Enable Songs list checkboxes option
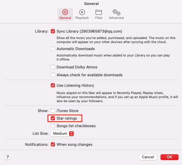The width and height of the screenshot is (182, 165). point(53,126)
